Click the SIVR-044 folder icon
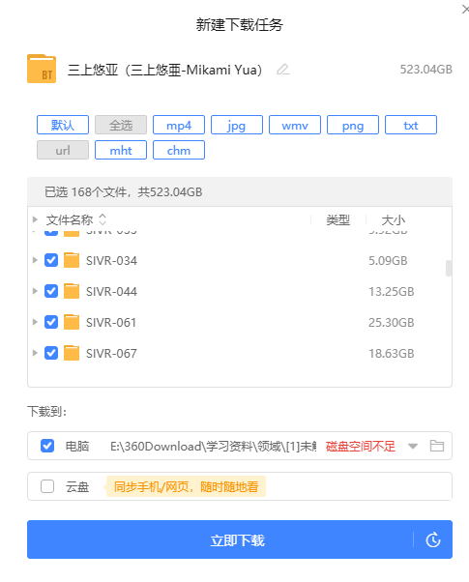 pos(72,291)
